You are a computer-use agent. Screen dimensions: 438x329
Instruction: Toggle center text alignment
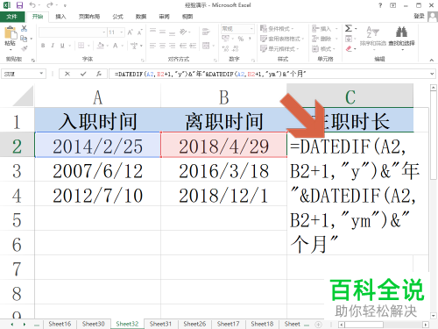(x=163, y=46)
